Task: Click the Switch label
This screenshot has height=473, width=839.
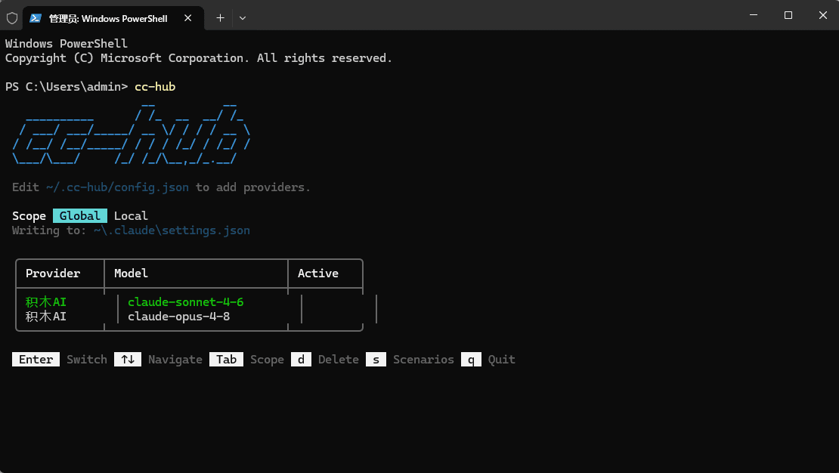Action: point(87,360)
